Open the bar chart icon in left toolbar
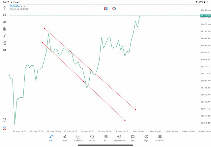Image resolution: width=211 pixels, height=147 pixels. [5, 22]
